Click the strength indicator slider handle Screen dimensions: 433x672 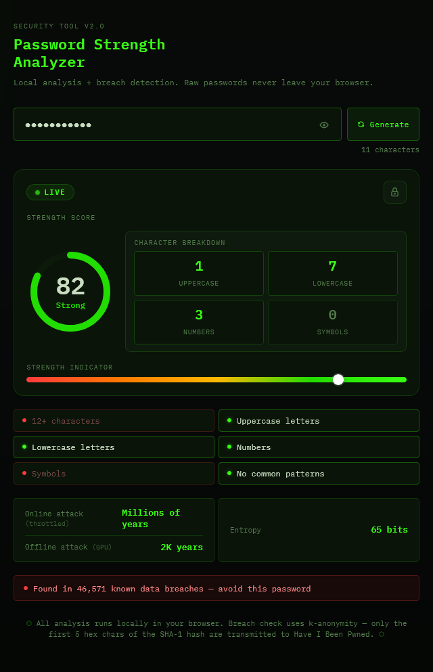pos(338,379)
